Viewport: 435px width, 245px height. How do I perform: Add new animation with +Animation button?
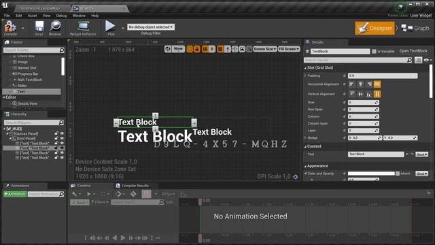[15, 194]
